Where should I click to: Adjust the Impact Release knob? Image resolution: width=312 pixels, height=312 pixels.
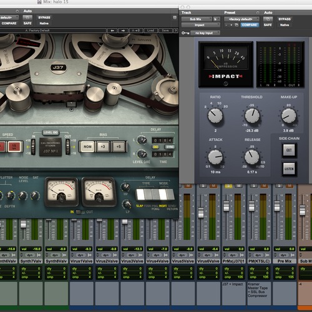point(251,157)
